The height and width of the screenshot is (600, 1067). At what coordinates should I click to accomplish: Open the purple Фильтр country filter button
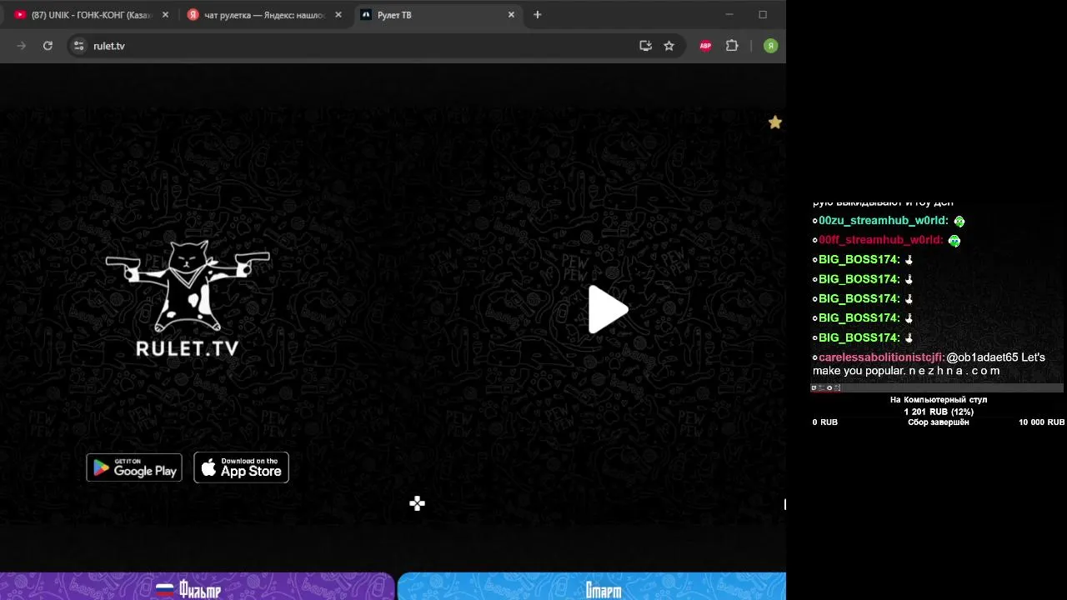(x=197, y=587)
